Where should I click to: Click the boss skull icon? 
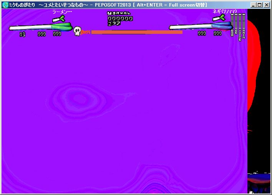[77, 31]
